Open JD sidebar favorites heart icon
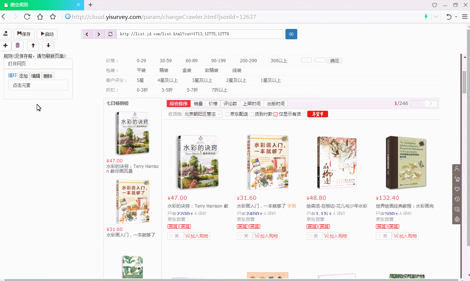Image resolution: width=470 pixels, height=281 pixels. click(x=457, y=189)
